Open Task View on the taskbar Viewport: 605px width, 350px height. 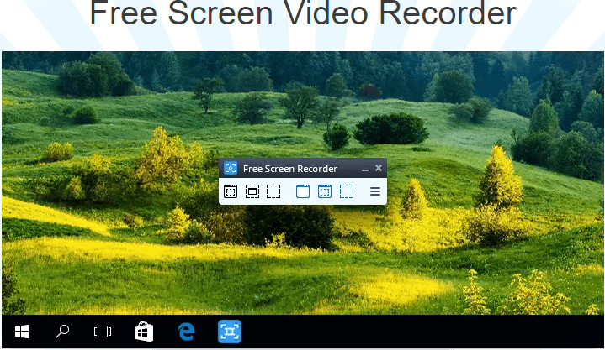click(103, 332)
